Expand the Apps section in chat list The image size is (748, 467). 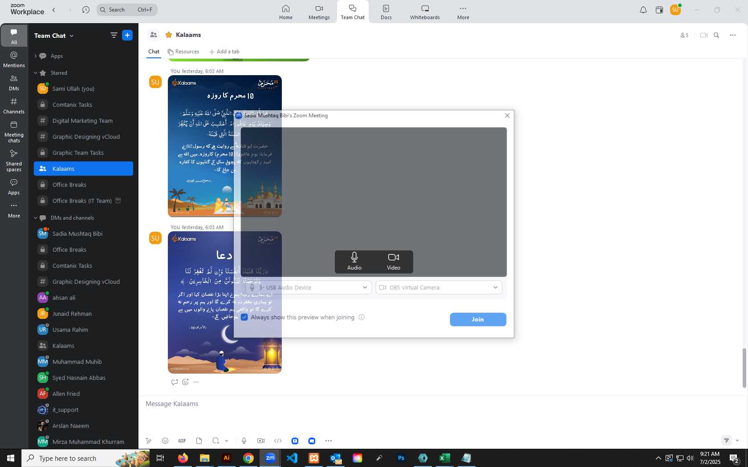click(36, 56)
